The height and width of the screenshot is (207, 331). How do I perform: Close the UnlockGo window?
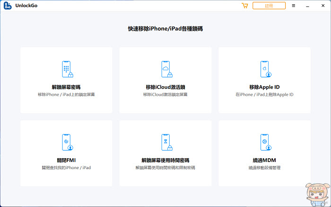pyautogui.click(x=323, y=6)
